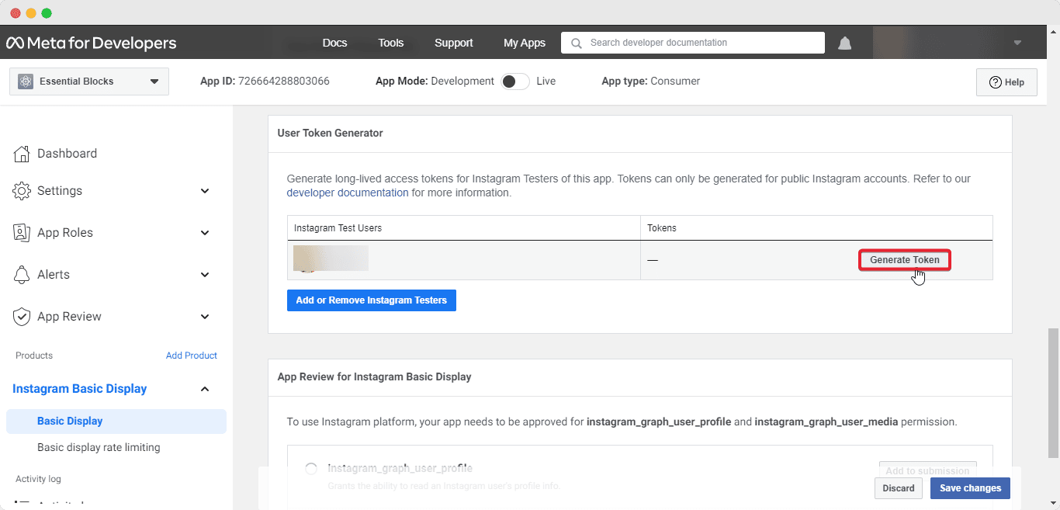Click the Essential Blocks app icon
This screenshot has width=1060, height=510.
26,82
